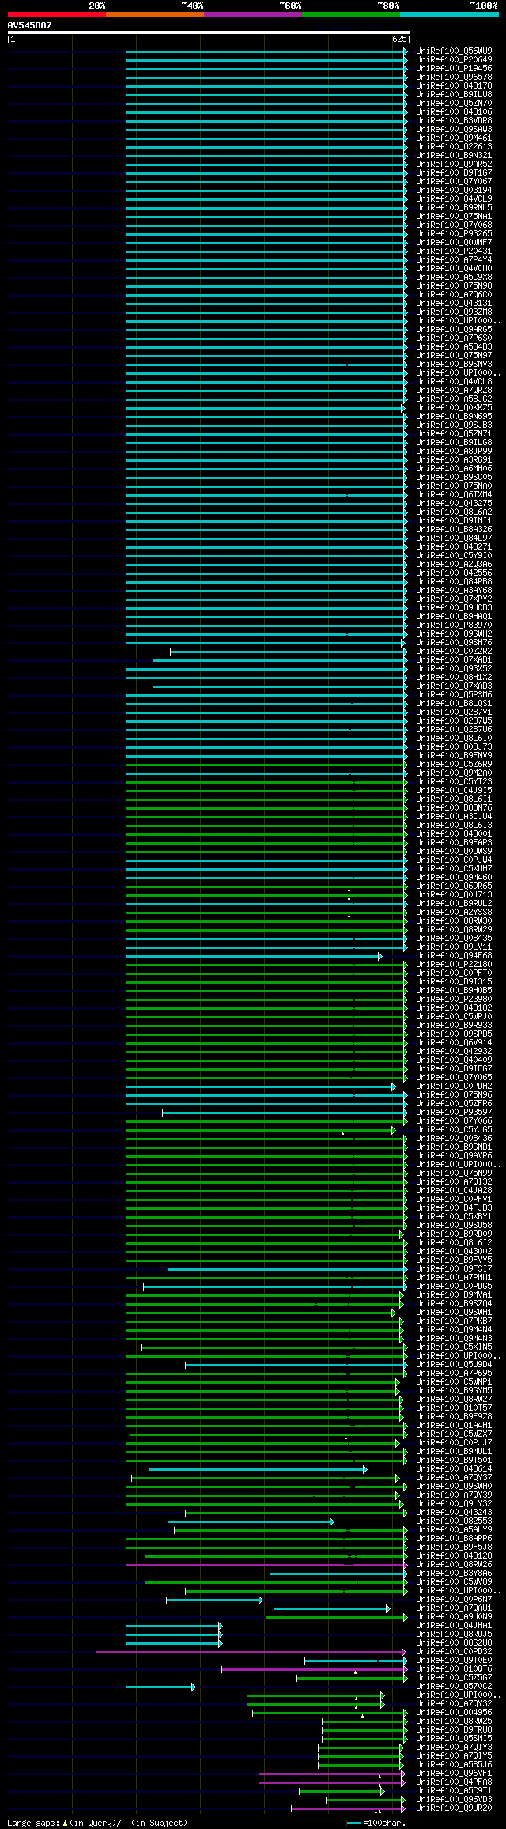Click the white query sequence bar
This screenshot has width=506, height=1829.
click(x=208, y=32)
